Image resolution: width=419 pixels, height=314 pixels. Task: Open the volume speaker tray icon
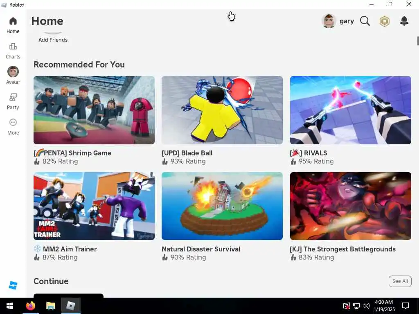366,306
